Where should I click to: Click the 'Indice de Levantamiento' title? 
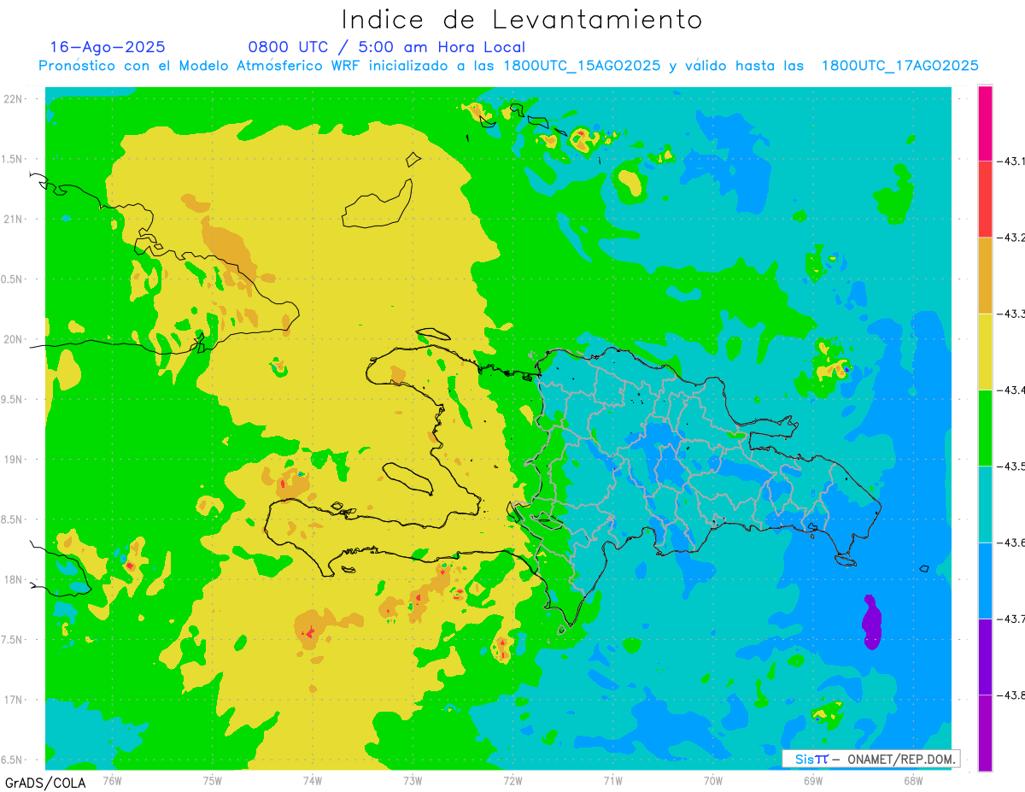click(522, 19)
